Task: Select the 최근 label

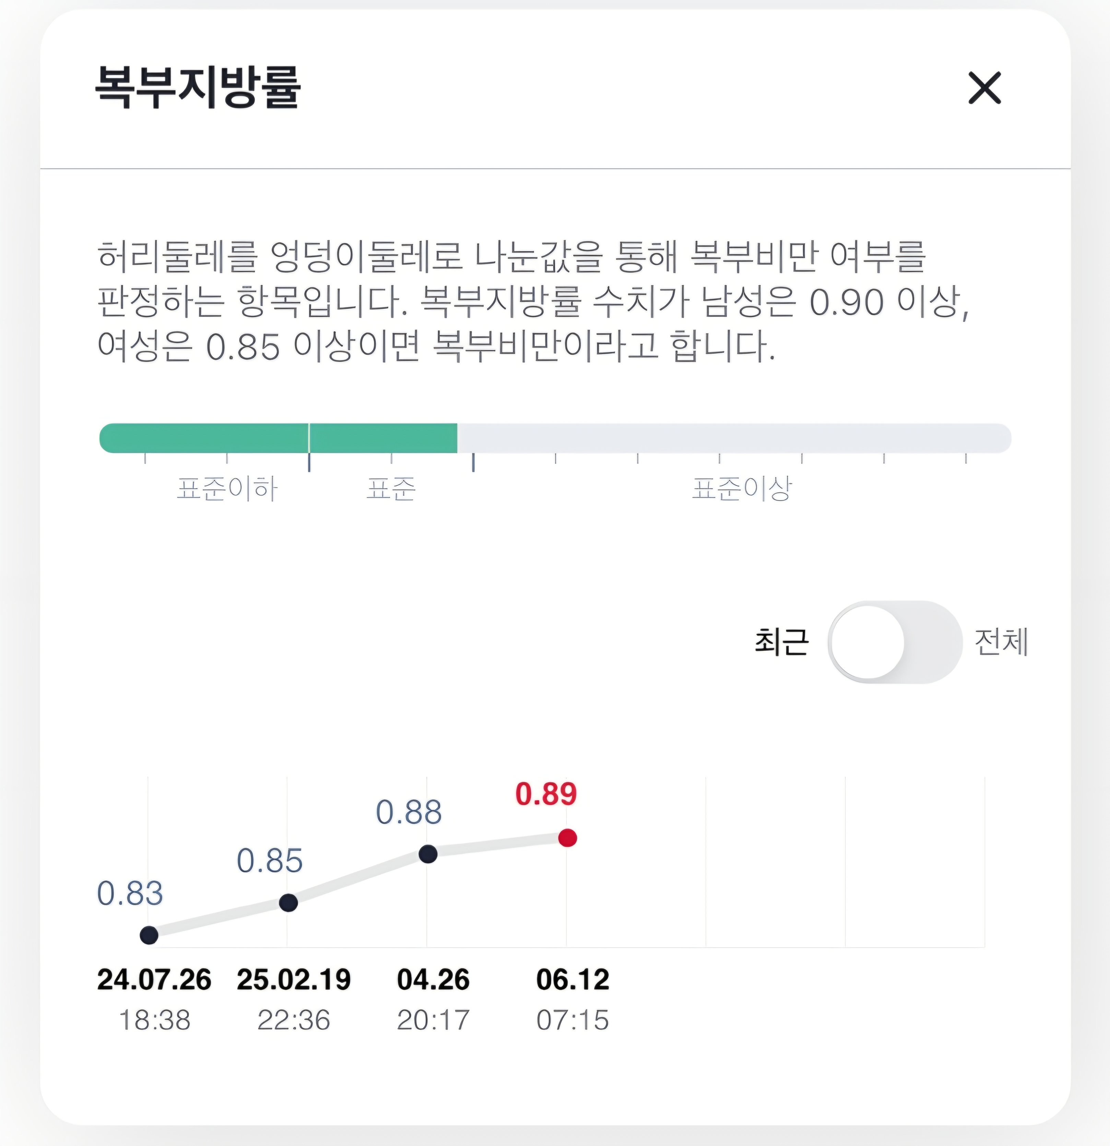Action: tap(781, 642)
